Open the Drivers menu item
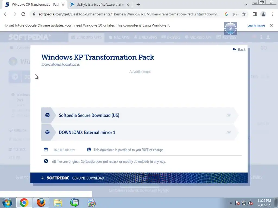The width and height of the screenshot is (278, 208). 171,37
